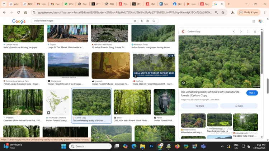This screenshot has height=151, width=269.
Task: Click the Share button in preview
Action: click(x=199, y=106)
